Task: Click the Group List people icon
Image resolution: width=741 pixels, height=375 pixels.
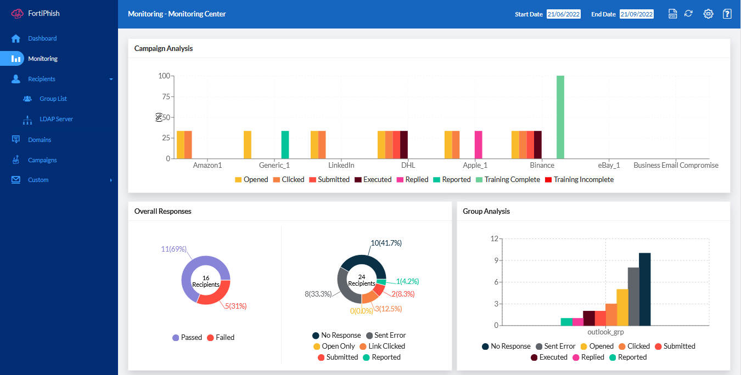Action: coord(27,99)
